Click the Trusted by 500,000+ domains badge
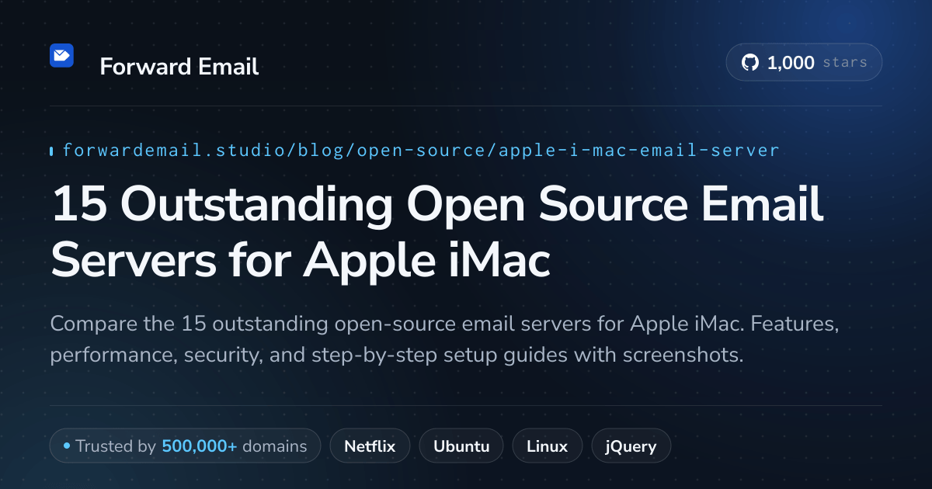Screen dimensions: 932x489 pyautogui.click(x=185, y=446)
